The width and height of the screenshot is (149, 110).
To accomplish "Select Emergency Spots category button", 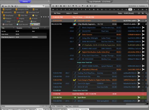I will click(22, 9).
